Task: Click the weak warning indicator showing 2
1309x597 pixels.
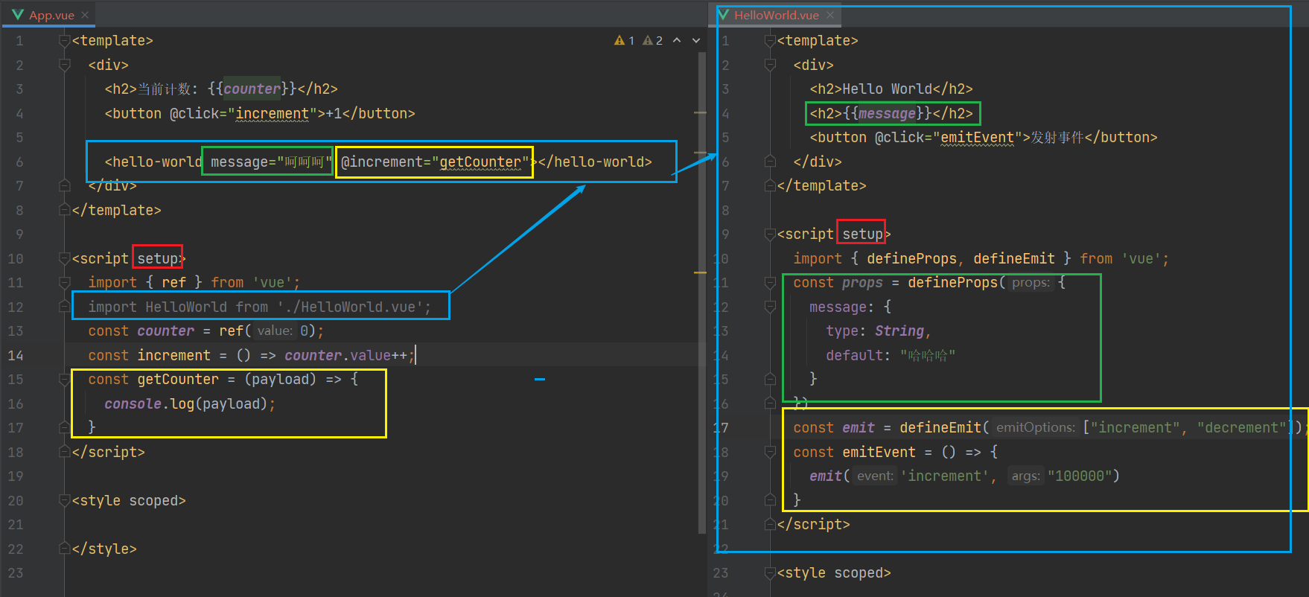Action: [652, 40]
